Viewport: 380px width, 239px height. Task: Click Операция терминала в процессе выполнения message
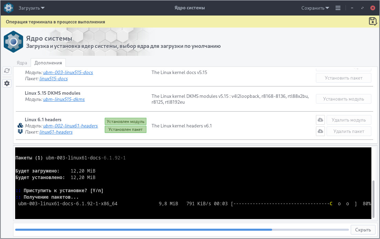55,22
